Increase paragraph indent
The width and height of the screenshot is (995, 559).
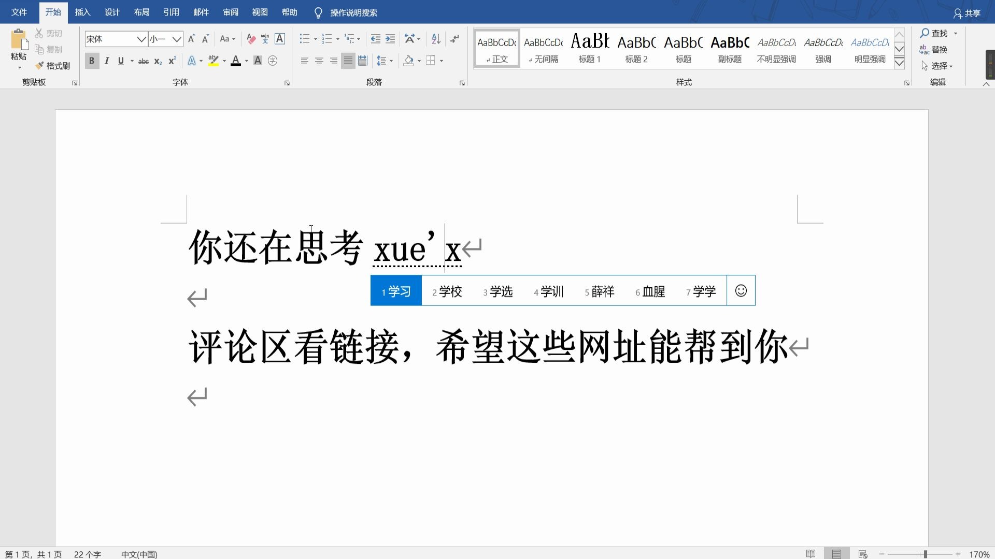point(390,39)
